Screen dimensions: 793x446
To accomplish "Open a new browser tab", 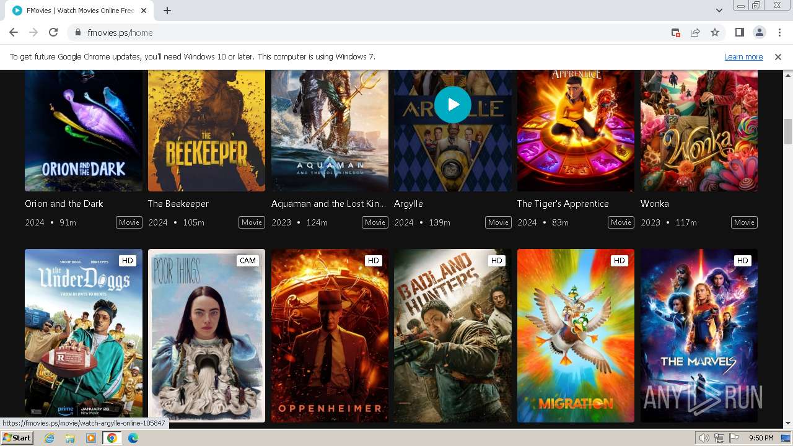I will click(x=167, y=11).
